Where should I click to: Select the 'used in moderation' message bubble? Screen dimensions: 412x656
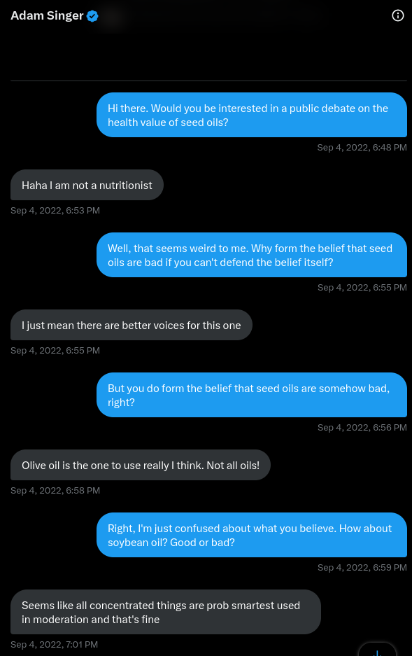[x=166, y=612]
